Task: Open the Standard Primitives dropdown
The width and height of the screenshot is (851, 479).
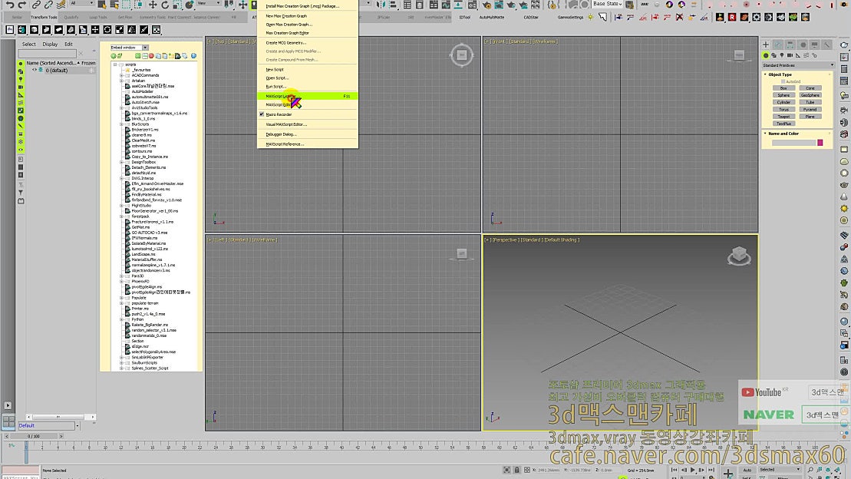Action: pos(798,64)
